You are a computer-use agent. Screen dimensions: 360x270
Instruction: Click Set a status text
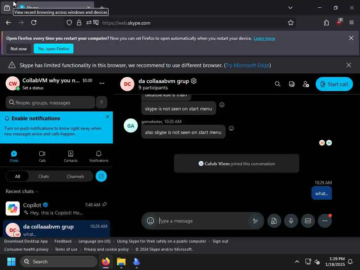33,88
